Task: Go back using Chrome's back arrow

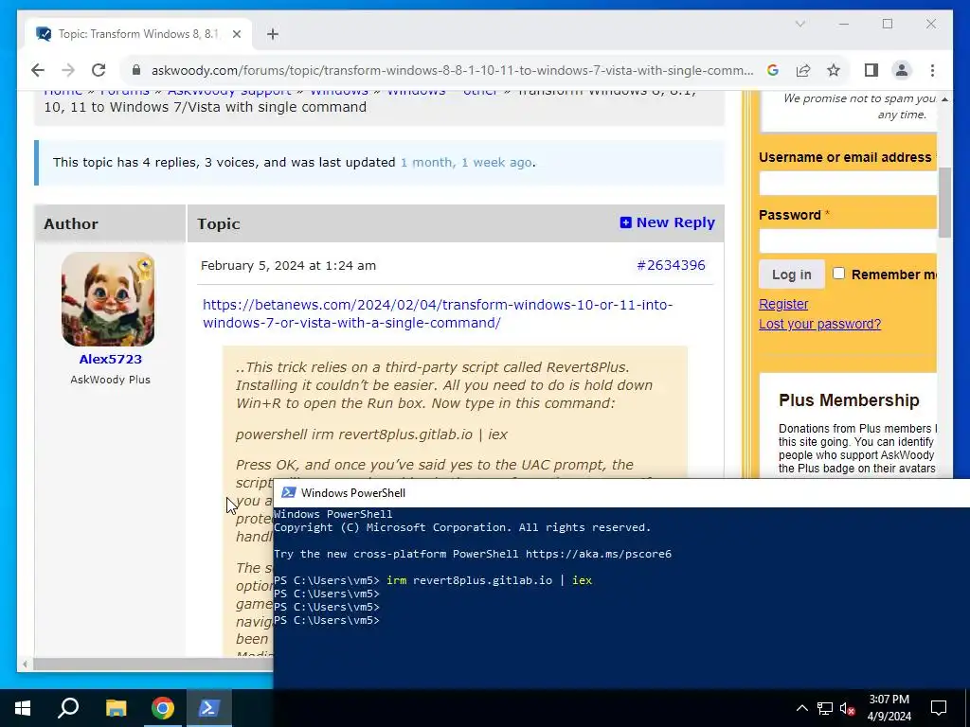Action: pyautogui.click(x=38, y=70)
